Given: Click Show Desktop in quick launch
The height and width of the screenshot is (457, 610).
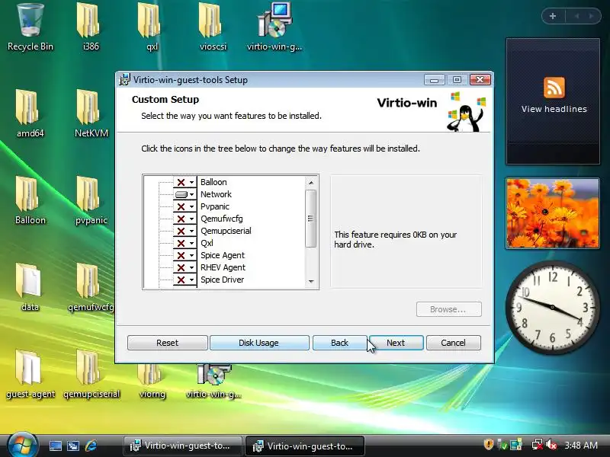Looking at the screenshot, I should point(55,446).
